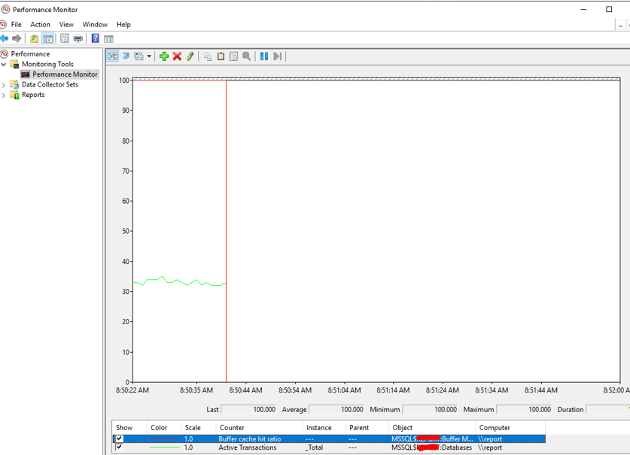630x455 pixels.
Task: Select Monitoring Tools in the tree
Action: 47,64
